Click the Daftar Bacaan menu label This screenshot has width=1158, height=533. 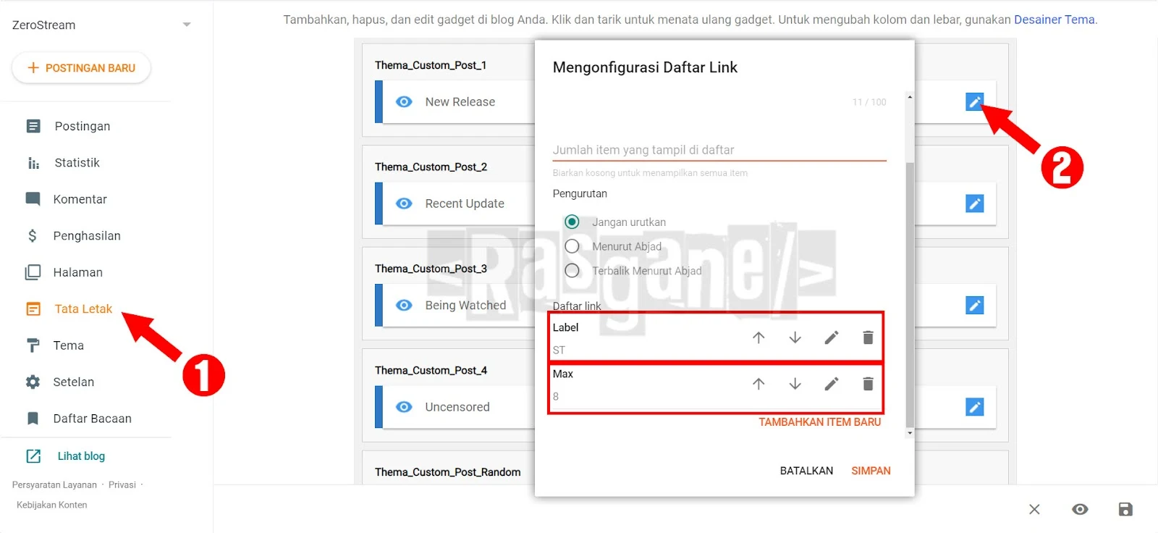[x=92, y=419]
